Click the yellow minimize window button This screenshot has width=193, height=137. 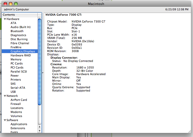point(11,4)
